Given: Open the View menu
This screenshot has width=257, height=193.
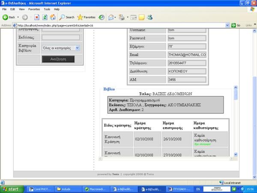Looking at the screenshot, I should pos(22,9).
